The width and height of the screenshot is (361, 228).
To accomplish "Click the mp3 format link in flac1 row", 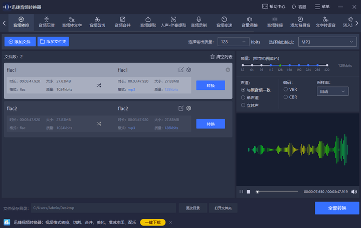I will 131,89.
